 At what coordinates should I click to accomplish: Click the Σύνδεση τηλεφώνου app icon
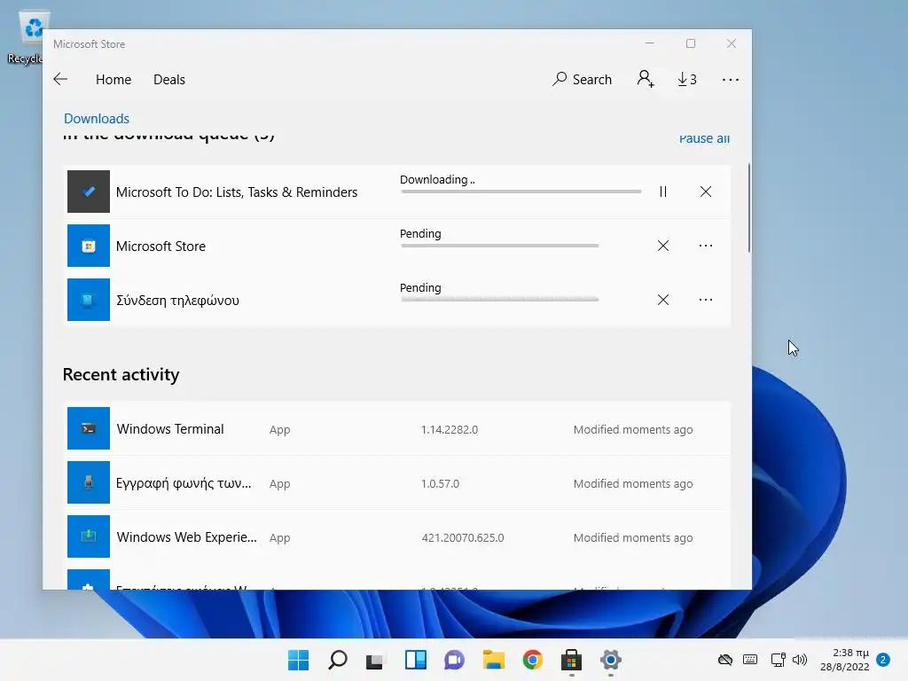(89, 300)
